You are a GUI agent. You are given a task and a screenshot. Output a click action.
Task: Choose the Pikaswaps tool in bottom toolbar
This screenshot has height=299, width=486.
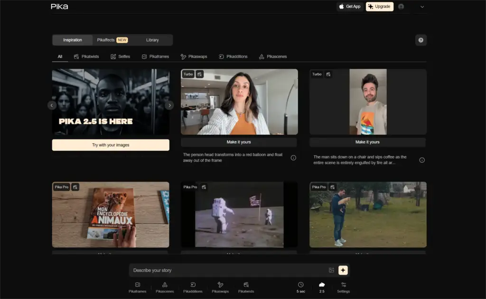pyautogui.click(x=220, y=285)
